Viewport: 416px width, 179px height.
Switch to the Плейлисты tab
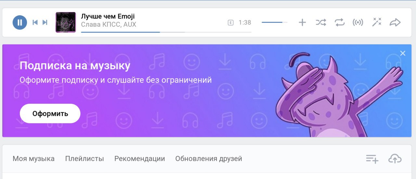84,159
